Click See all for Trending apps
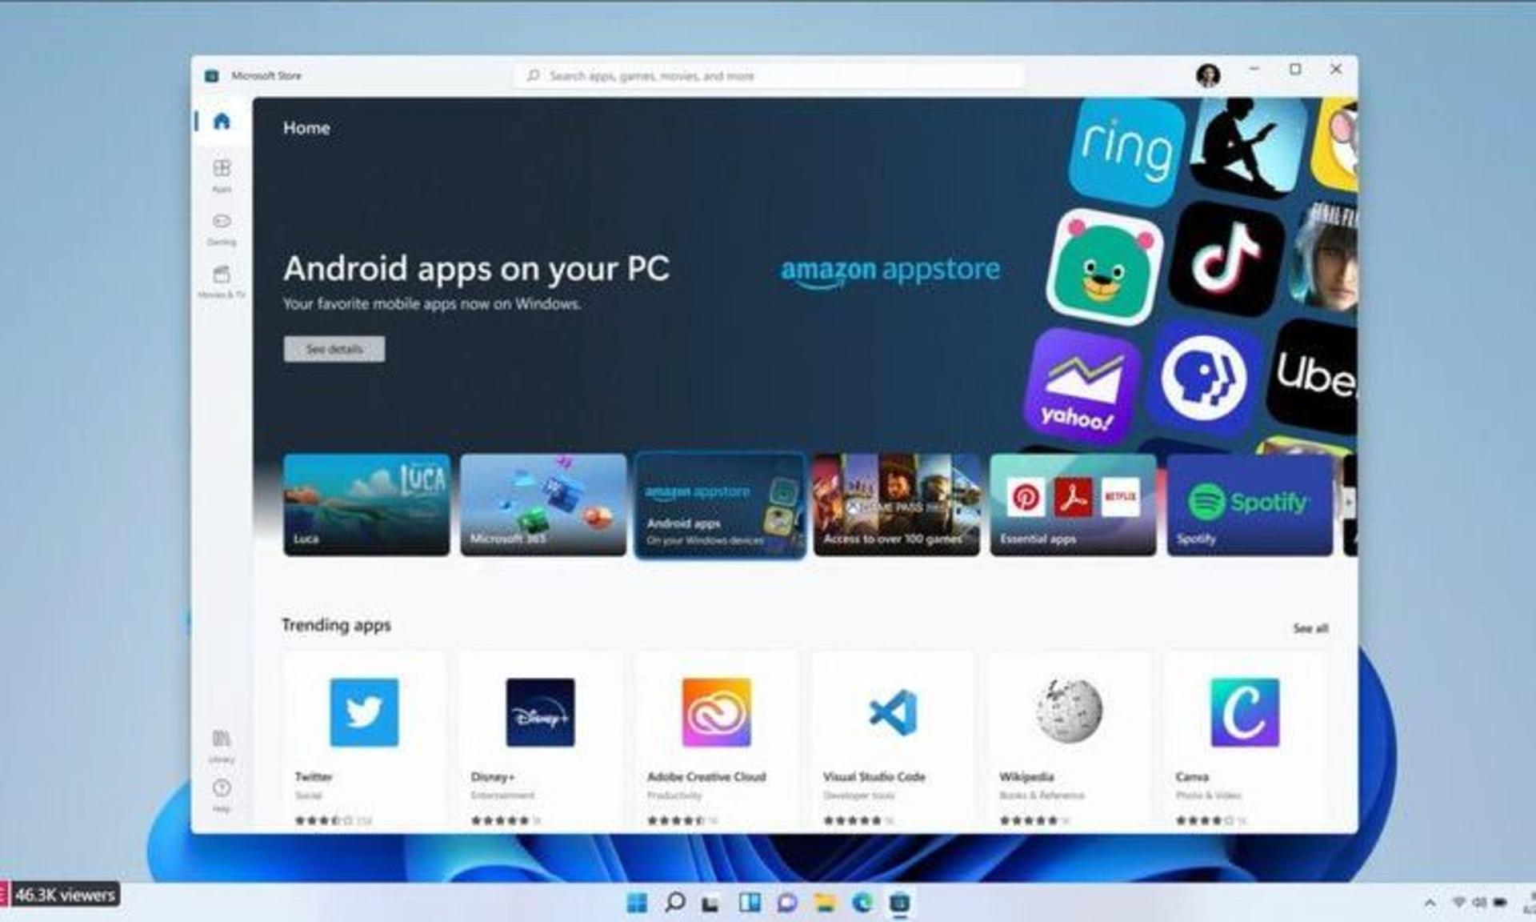 click(x=1310, y=628)
